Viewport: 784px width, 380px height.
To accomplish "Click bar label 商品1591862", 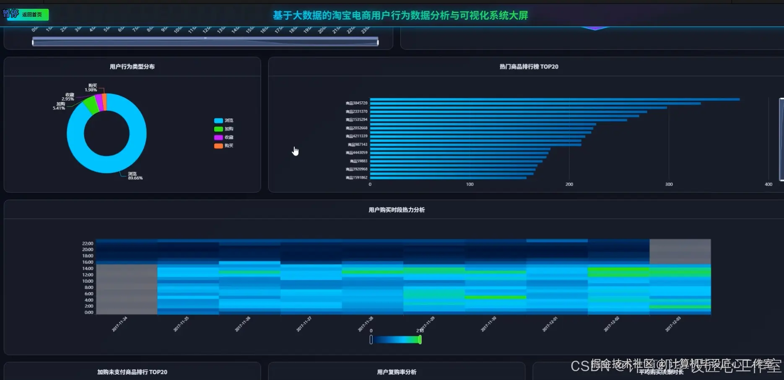I will (x=356, y=177).
